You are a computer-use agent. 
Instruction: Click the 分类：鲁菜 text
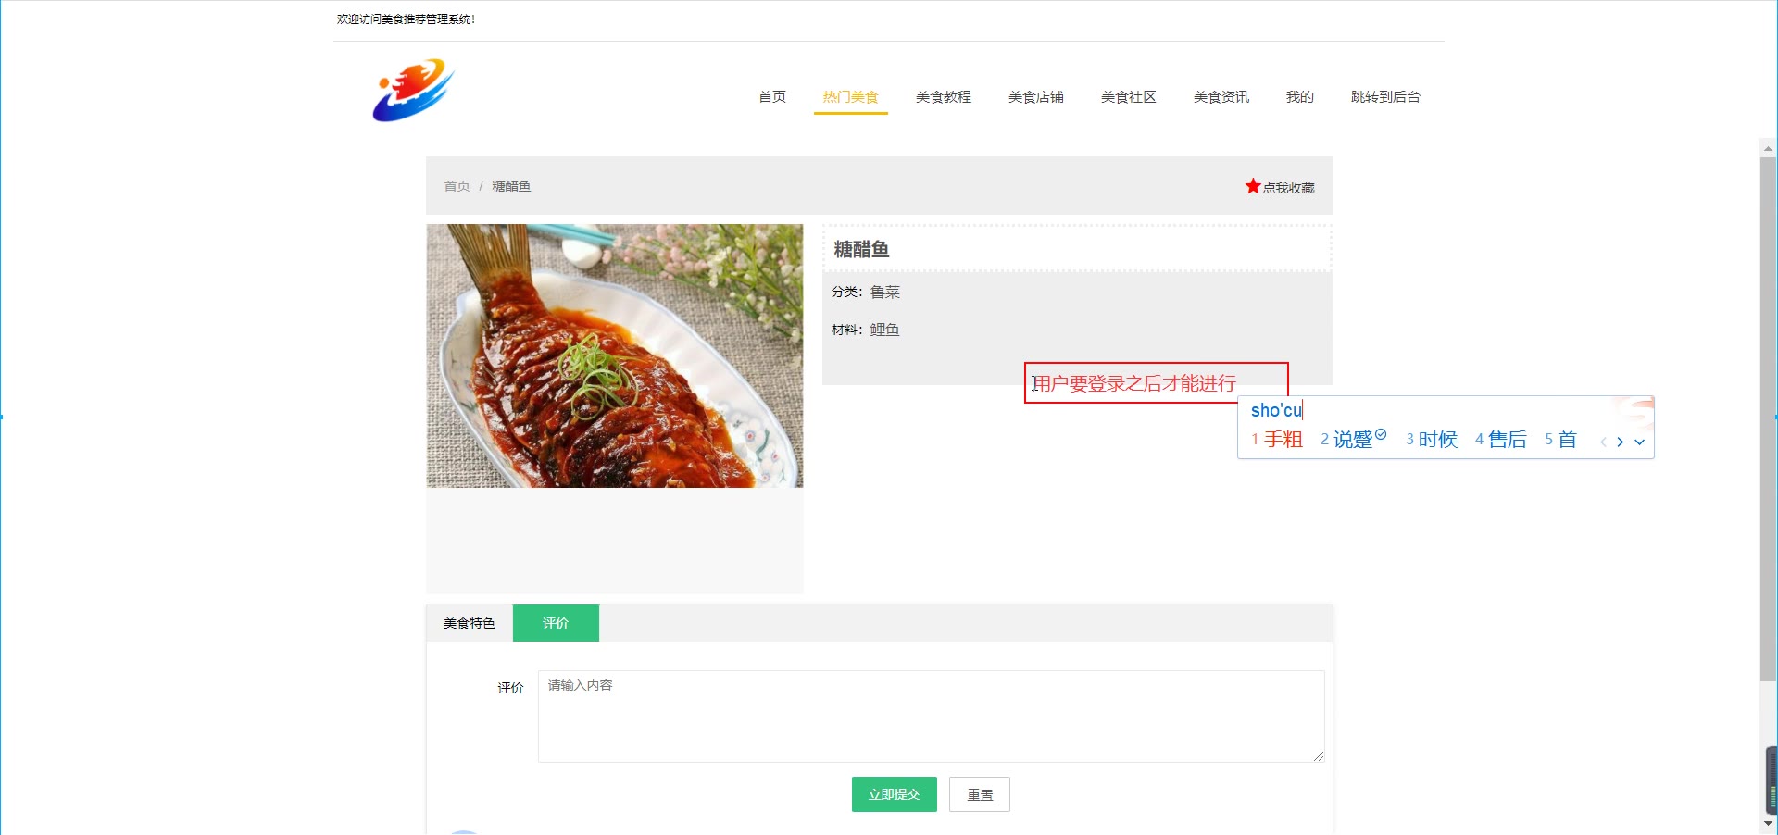(865, 293)
